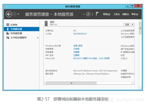Click the 总磁盘空间 label
This screenshot has height=105, width=147.
[x=126, y=77]
